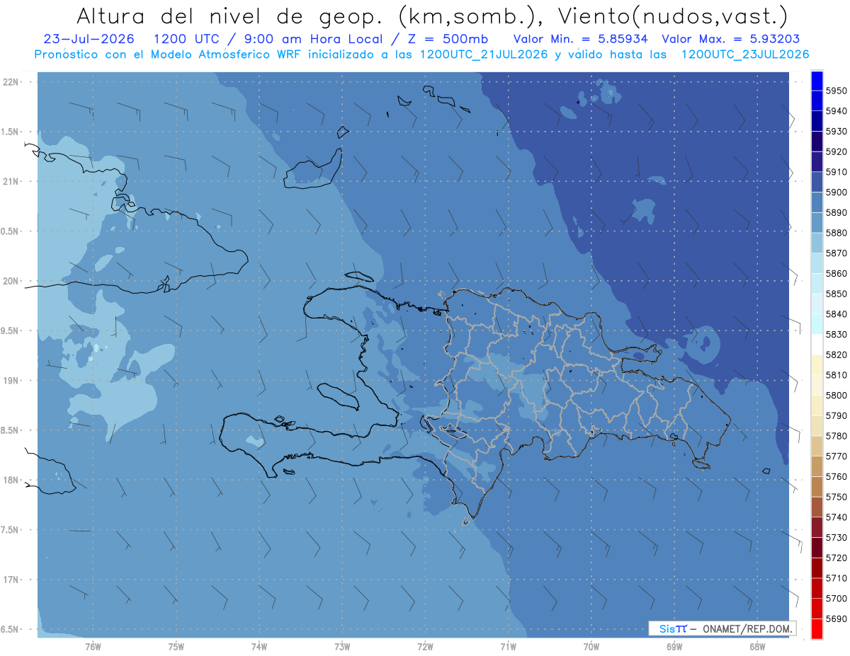850x656 pixels.
Task: Pick the colorbar swatch between 5920 and 5910
Action: click(816, 162)
